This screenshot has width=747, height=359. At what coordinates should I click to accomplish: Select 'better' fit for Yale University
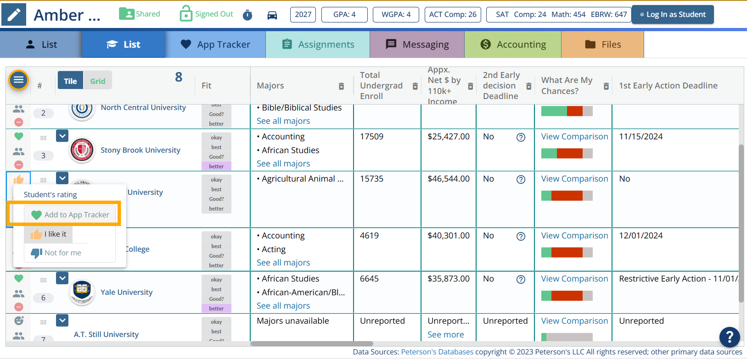(216, 308)
